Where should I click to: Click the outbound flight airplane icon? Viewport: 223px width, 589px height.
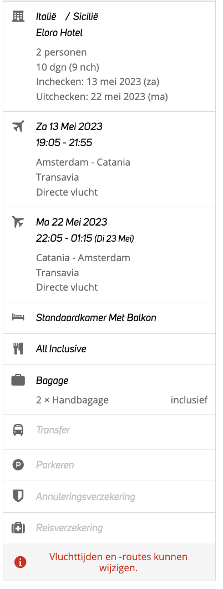coord(18,126)
